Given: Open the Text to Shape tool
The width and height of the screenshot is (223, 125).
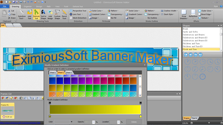Looking at the screenshot, I should (43, 14).
